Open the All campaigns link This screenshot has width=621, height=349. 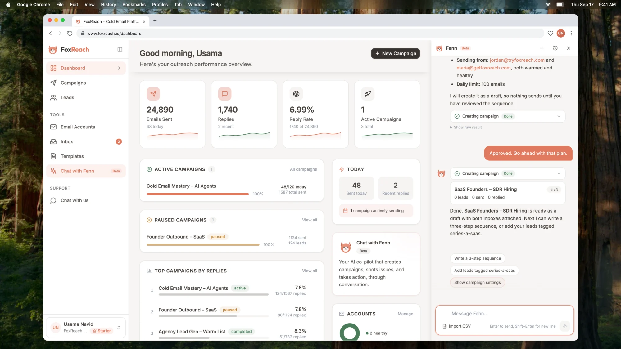pos(303,169)
